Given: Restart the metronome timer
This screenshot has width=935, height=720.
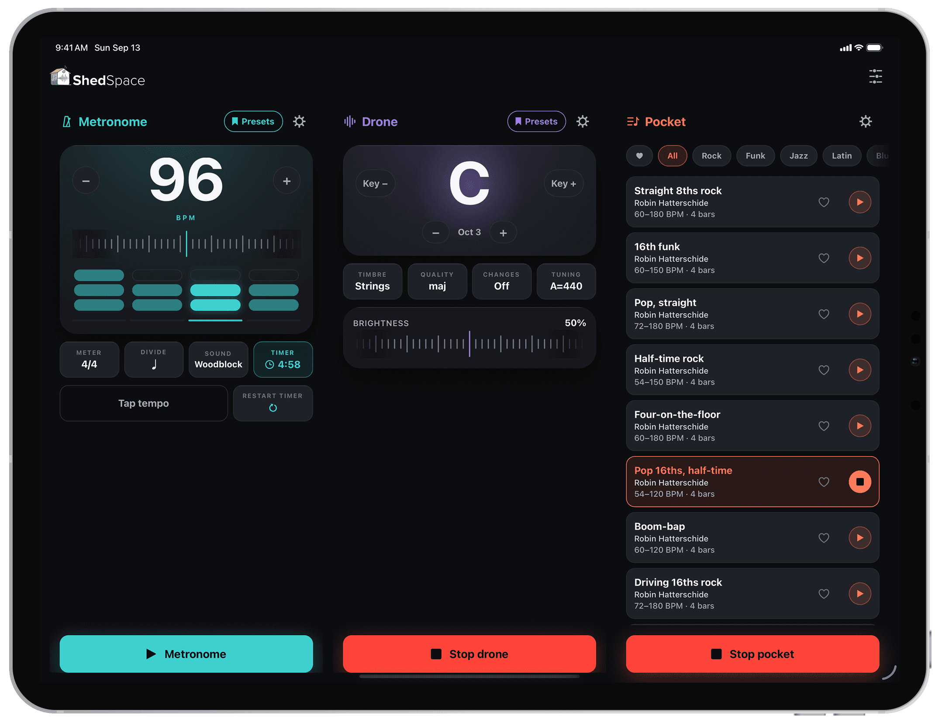Looking at the screenshot, I should (x=273, y=403).
